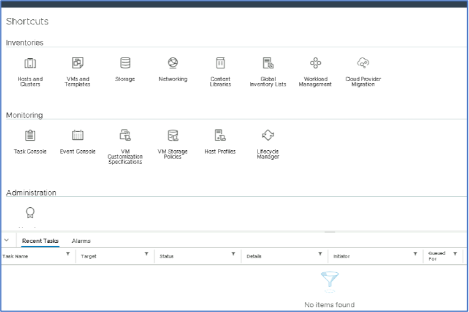Viewport: 469px width, 312px height.
Task: Launch Workload Management
Action: coord(315,63)
